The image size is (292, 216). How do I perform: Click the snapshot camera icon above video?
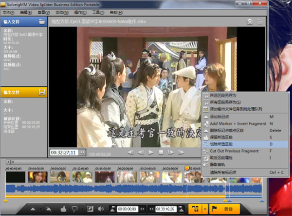click(250, 21)
